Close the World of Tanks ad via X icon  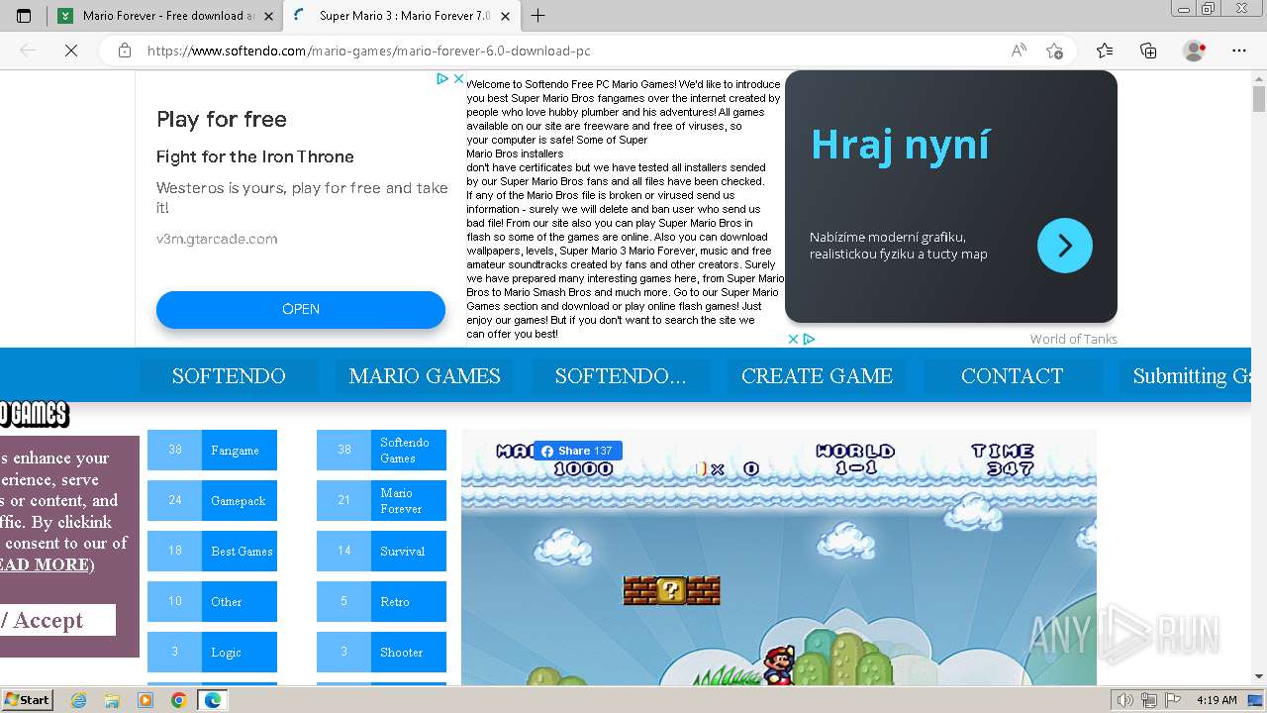pyautogui.click(x=794, y=339)
